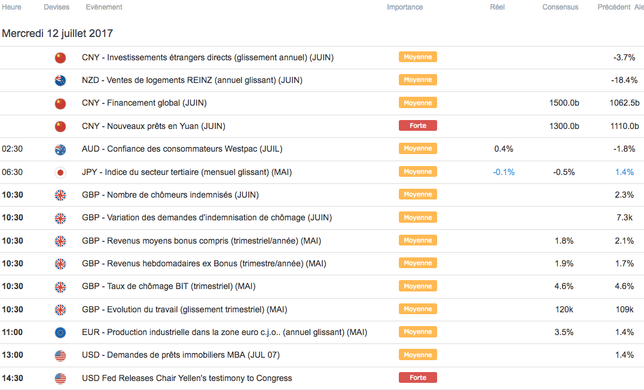Click the Heure column header
The width and height of the screenshot is (644, 390).
(x=11, y=7)
